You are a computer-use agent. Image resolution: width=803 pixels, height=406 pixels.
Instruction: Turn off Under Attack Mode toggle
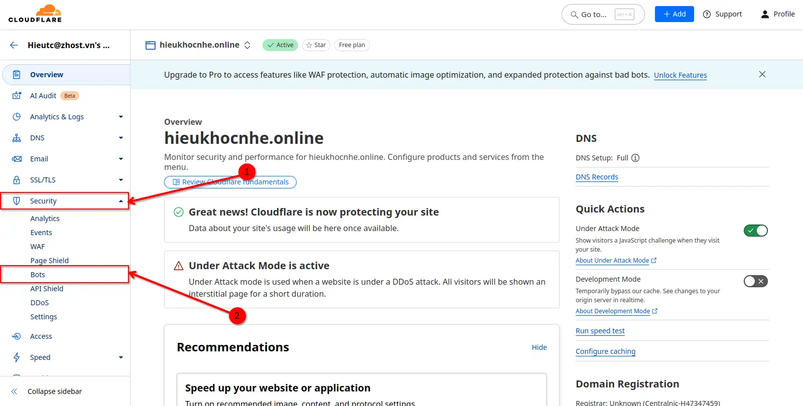[x=755, y=231]
